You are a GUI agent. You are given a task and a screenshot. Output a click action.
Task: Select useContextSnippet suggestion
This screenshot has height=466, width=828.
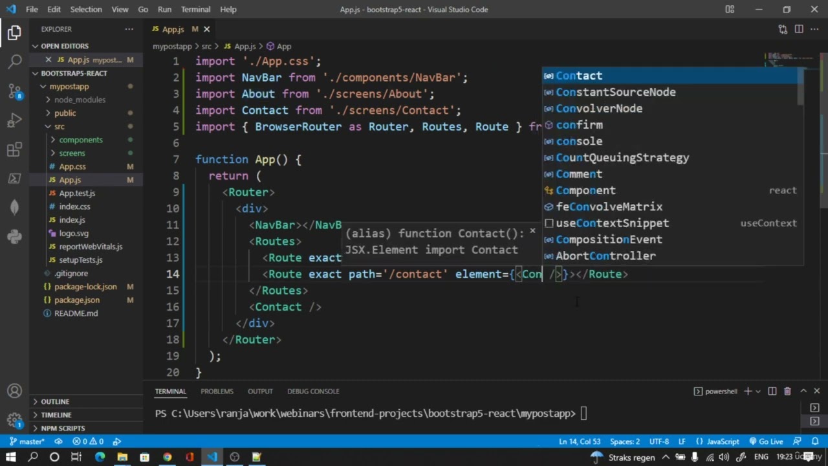[670, 223]
